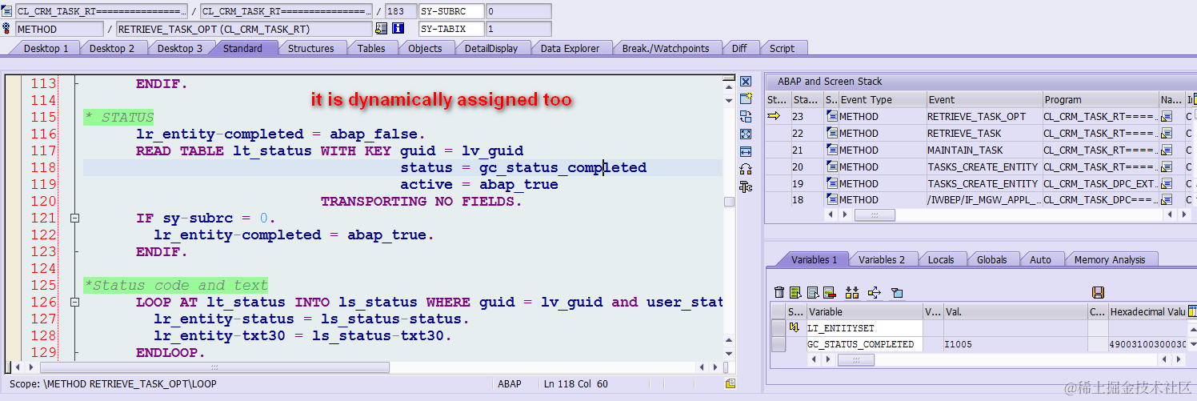The width and height of the screenshot is (1197, 401).
Task: Click the third icon in Variables toolbar
Action: pyautogui.click(x=812, y=293)
